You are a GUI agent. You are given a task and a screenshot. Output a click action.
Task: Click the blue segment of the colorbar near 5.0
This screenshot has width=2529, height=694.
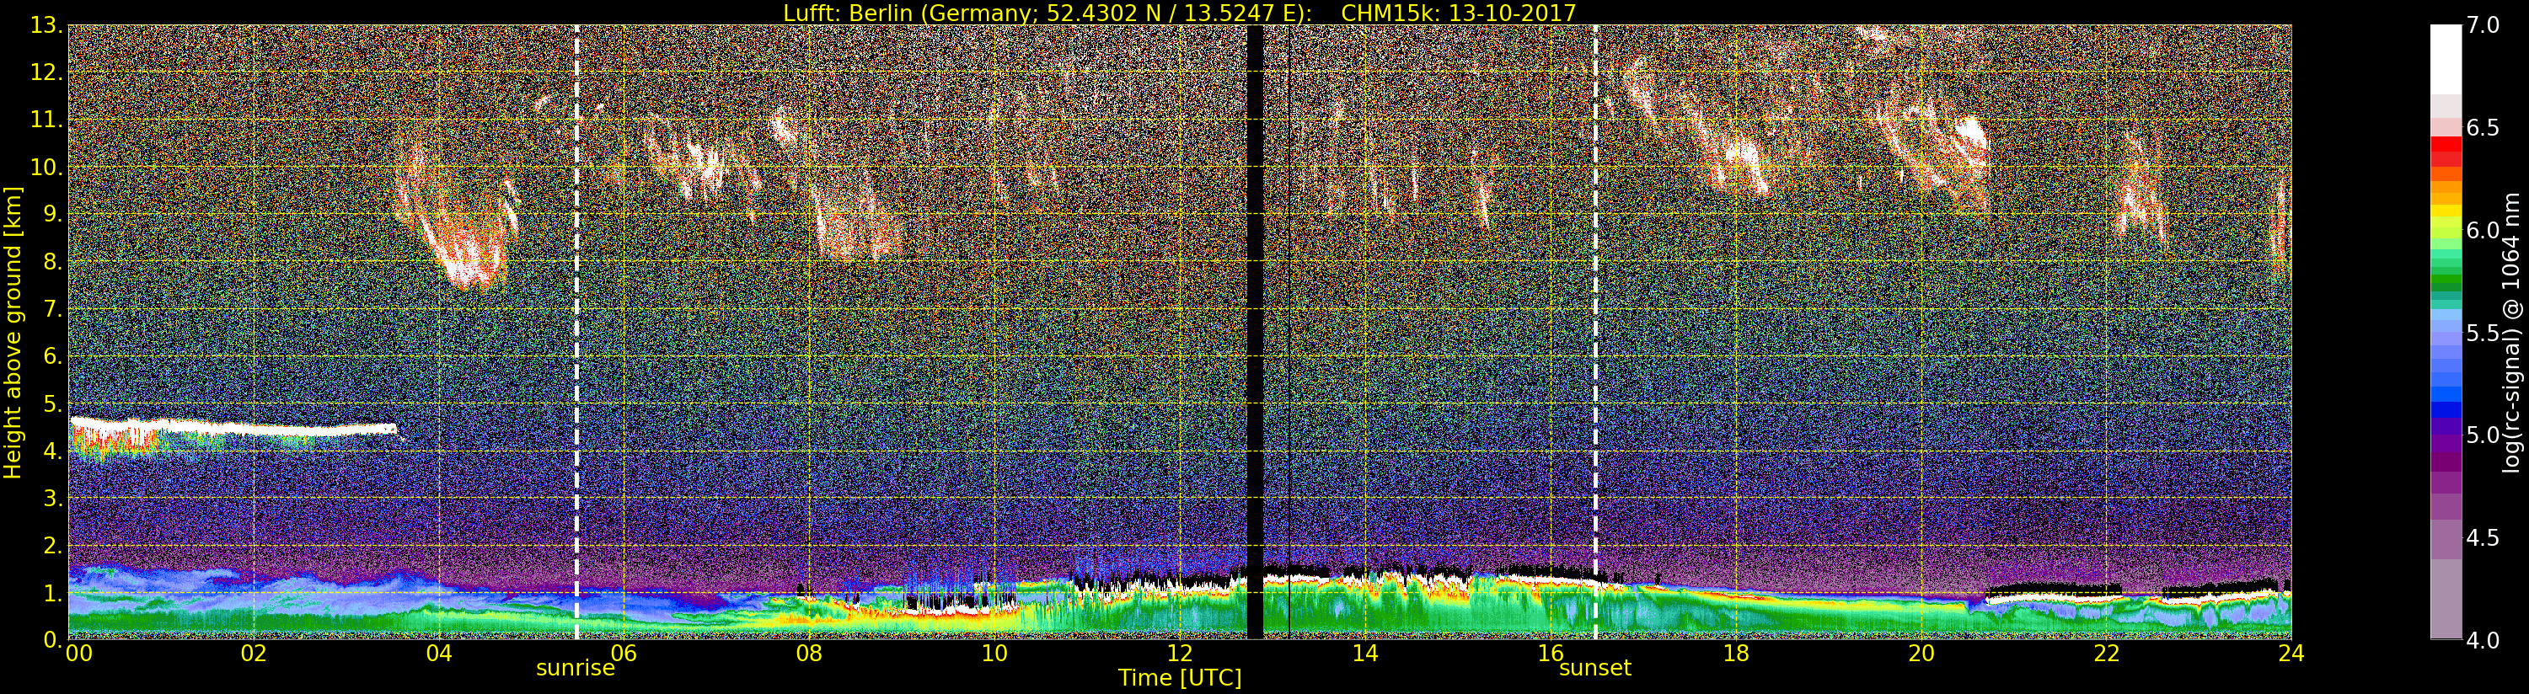point(2446,410)
